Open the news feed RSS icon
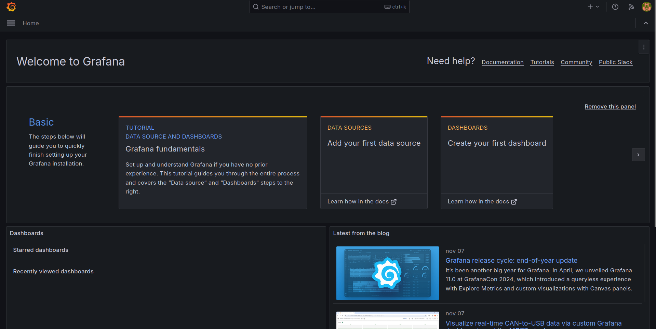The height and width of the screenshot is (329, 656). coord(631,7)
